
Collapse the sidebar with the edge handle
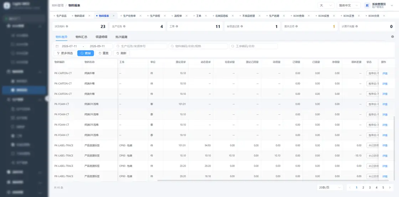(x=47, y=99)
